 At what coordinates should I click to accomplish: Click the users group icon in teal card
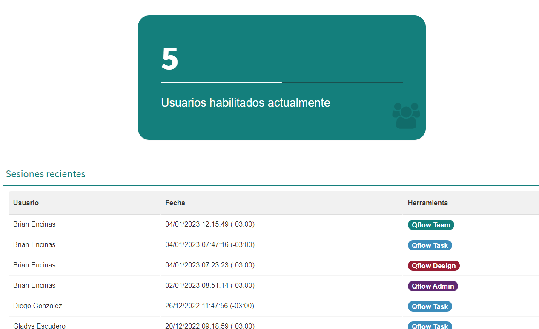click(x=406, y=116)
